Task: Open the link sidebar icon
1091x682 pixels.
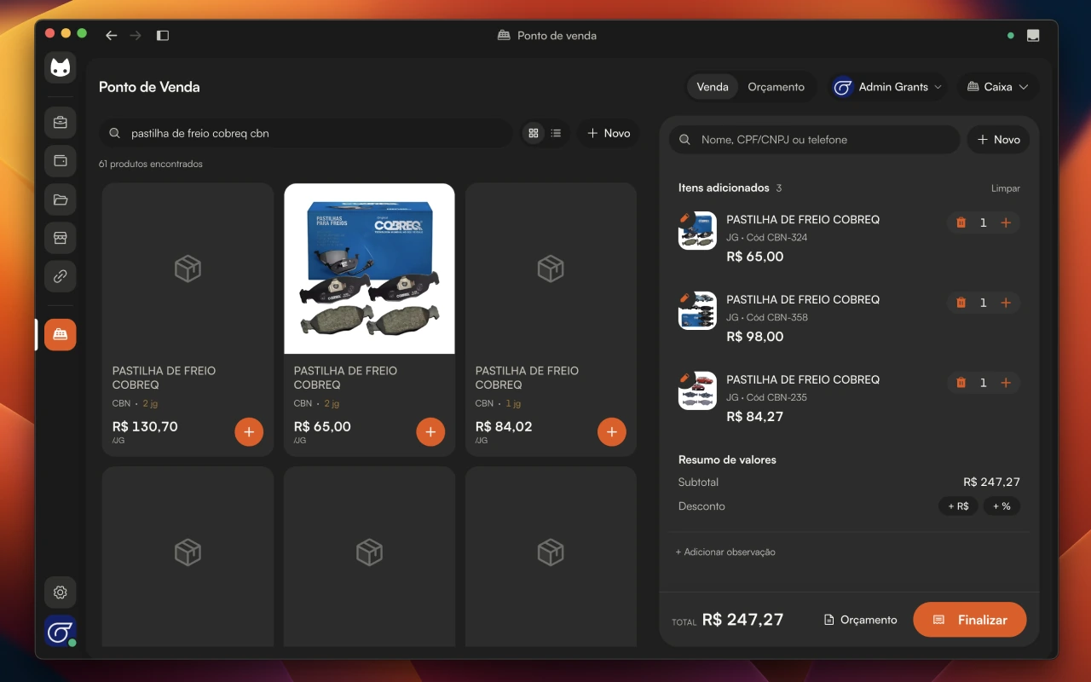Action: coord(60,276)
